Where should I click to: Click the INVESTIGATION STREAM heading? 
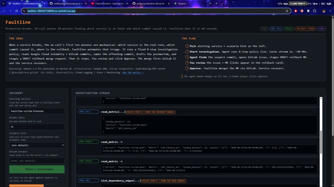click(92, 93)
